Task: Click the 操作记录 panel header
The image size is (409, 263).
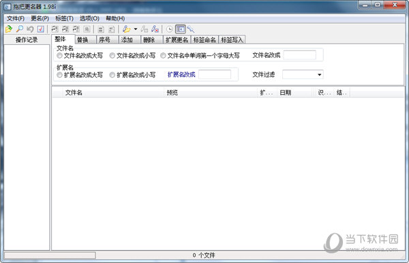Action: (27, 40)
